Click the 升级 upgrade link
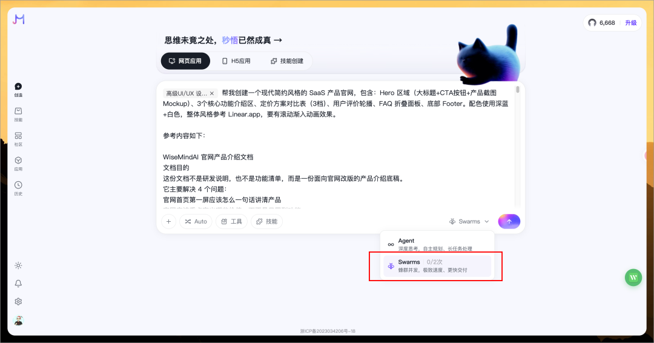Screen dimensions: 654x343 630,23
